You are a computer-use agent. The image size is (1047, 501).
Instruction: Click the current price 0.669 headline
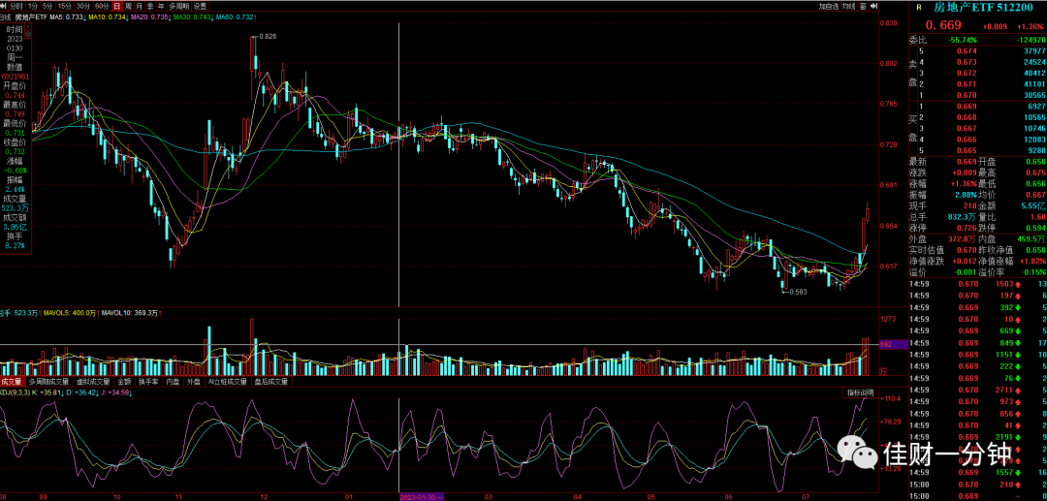click(943, 25)
